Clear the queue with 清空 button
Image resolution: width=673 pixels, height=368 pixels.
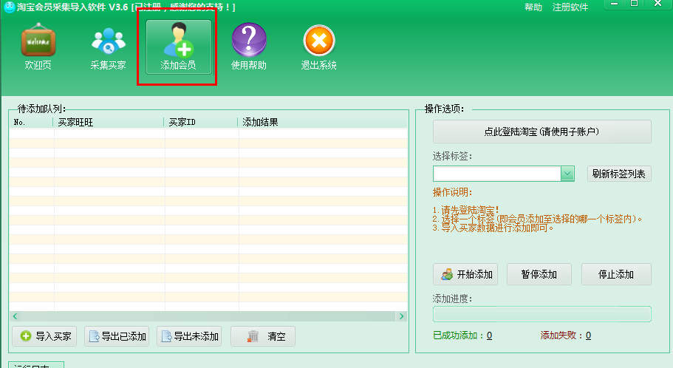pyautogui.click(x=263, y=336)
